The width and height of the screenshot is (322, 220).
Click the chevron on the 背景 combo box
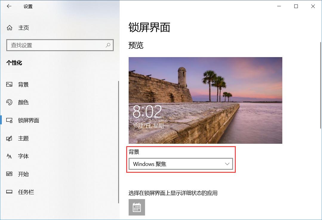[x=227, y=164]
